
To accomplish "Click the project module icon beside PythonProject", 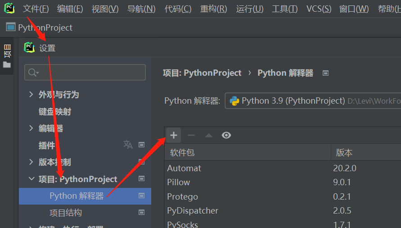I will tap(11, 27).
